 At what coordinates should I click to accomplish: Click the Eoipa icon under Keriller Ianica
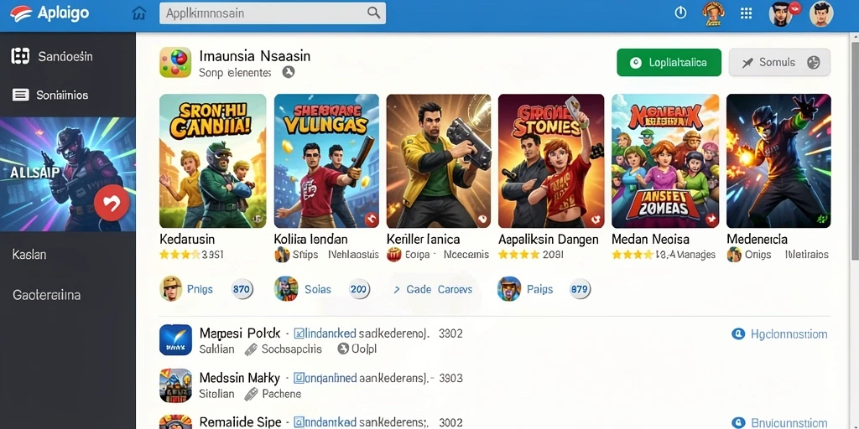pyautogui.click(x=394, y=255)
